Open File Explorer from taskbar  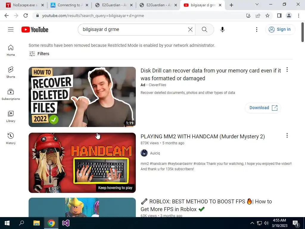[37, 223]
